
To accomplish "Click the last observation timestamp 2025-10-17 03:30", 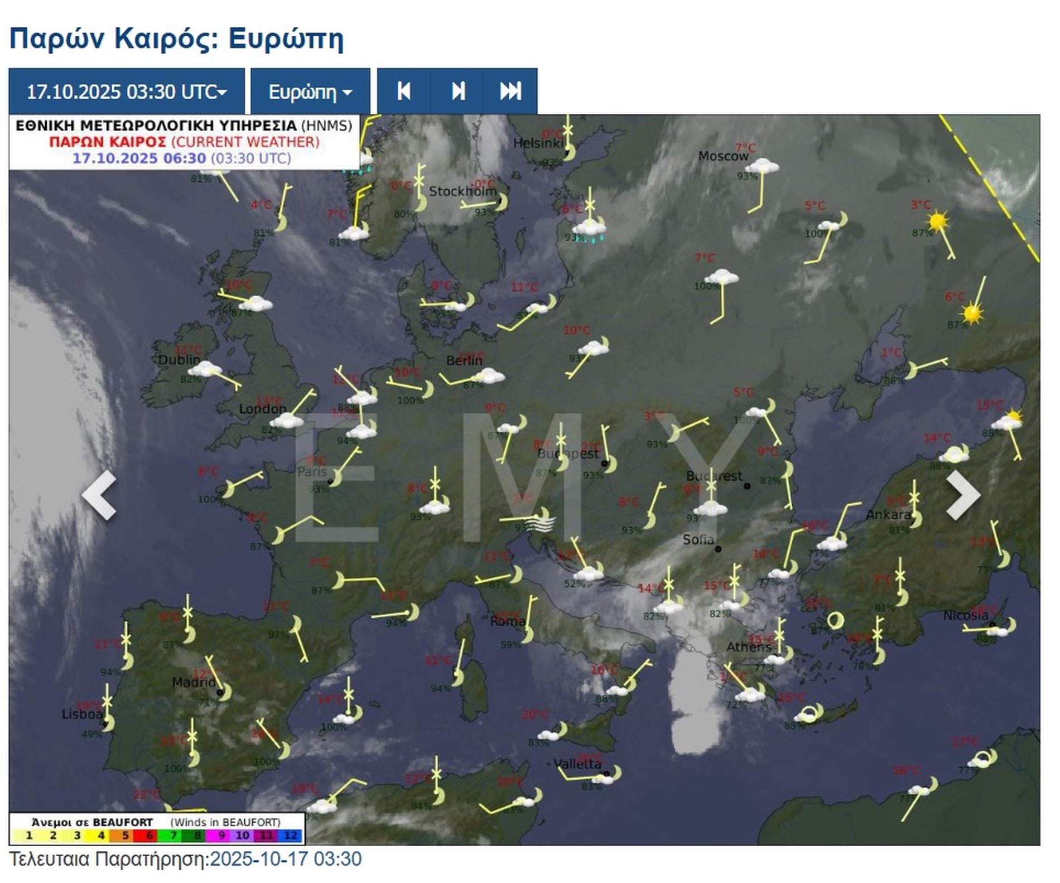I will point(286,858).
